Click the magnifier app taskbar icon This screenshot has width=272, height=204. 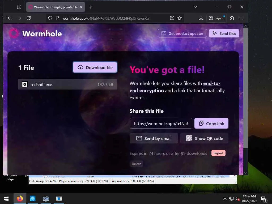(x=33, y=199)
